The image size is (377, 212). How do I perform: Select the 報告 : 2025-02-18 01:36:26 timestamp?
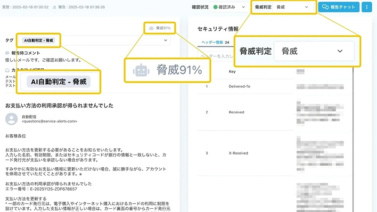pos(82,7)
